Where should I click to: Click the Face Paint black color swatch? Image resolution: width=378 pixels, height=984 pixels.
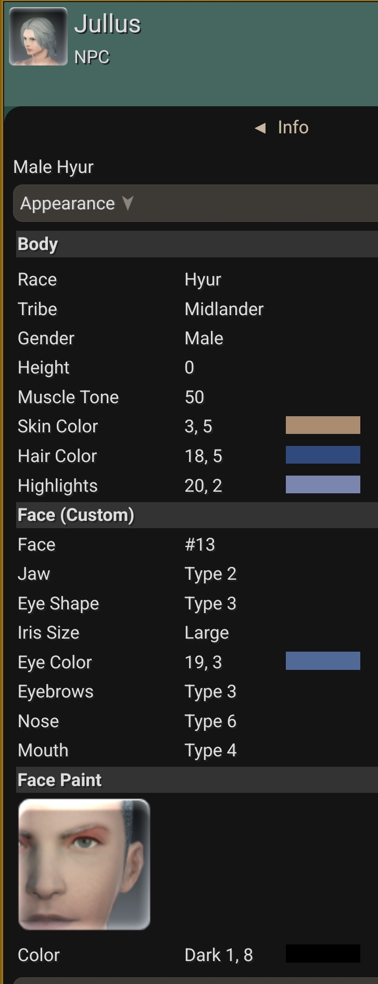coord(323,954)
